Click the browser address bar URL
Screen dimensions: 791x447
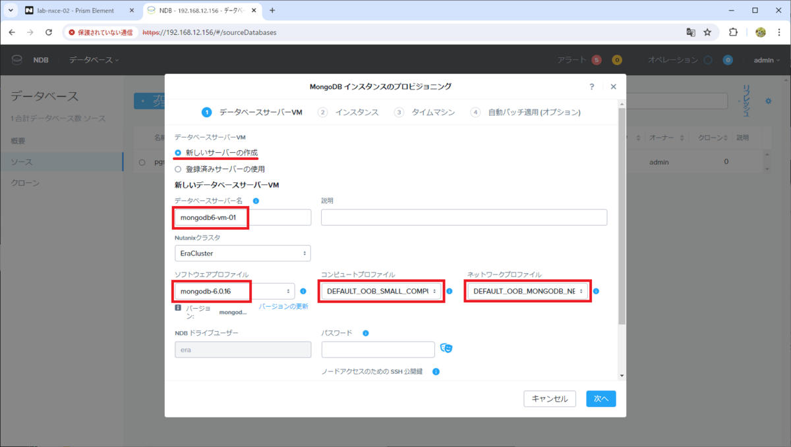210,32
